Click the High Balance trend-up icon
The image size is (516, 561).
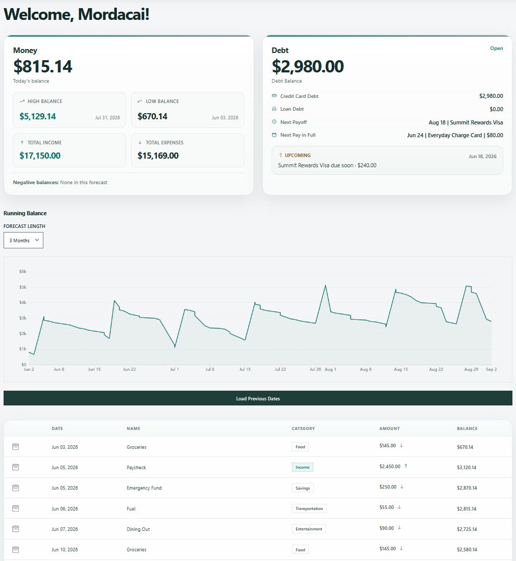22,101
